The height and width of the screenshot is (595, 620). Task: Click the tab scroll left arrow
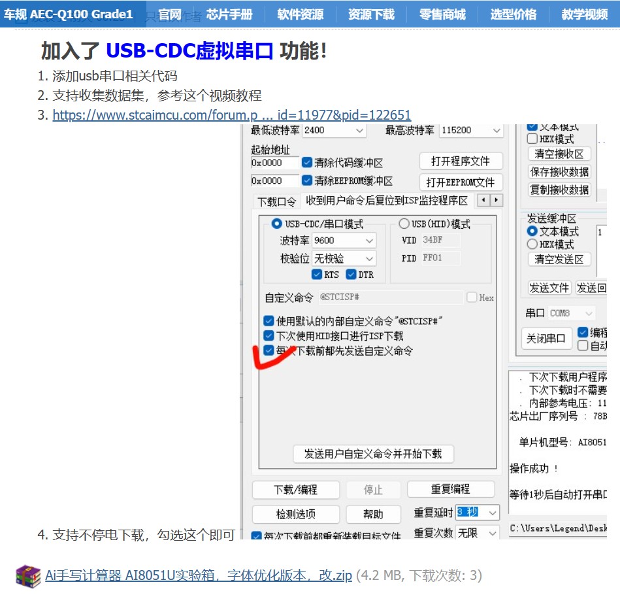tap(483, 200)
